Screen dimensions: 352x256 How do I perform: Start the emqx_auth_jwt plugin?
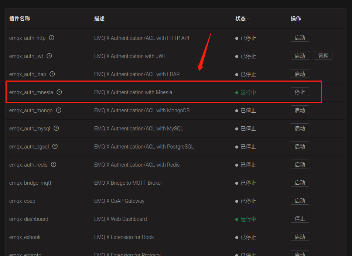300,56
